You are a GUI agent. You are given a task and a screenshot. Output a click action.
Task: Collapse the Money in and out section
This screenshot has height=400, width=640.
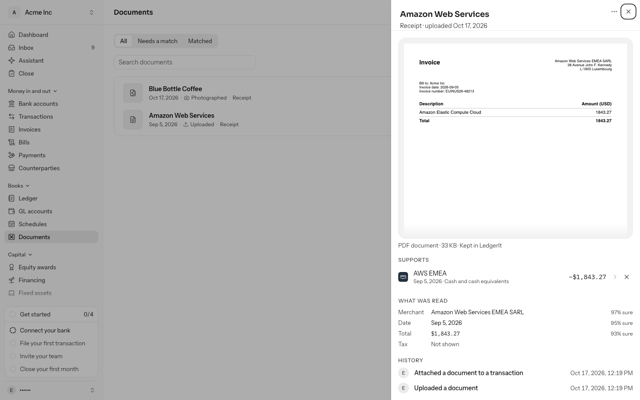[x=32, y=91]
